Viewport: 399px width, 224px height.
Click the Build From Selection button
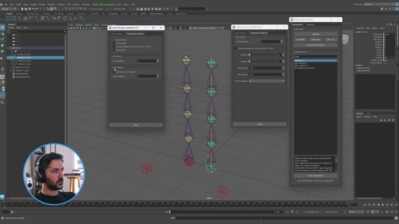click(x=315, y=45)
